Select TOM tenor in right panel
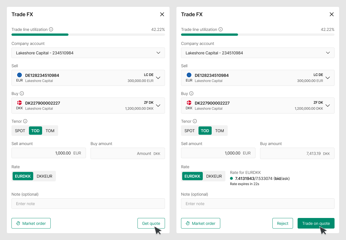The width and height of the screenshot is (346, 240). (220, 131)
